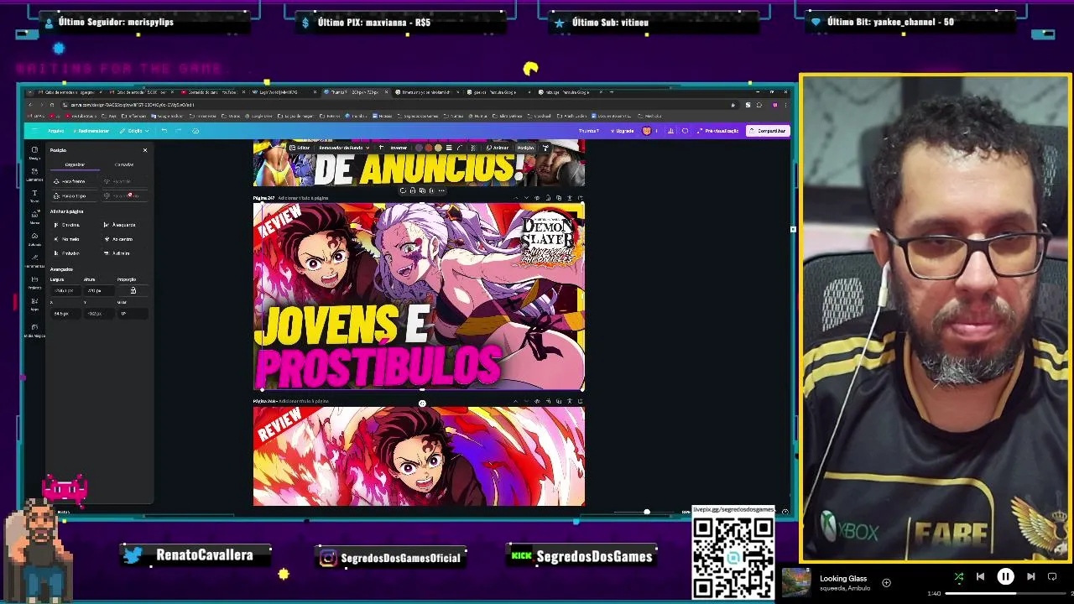Viewport: 1074px width, 604px height.
Task: Select the red-orange color swatch in toolbar
Action: pos(429,148)
